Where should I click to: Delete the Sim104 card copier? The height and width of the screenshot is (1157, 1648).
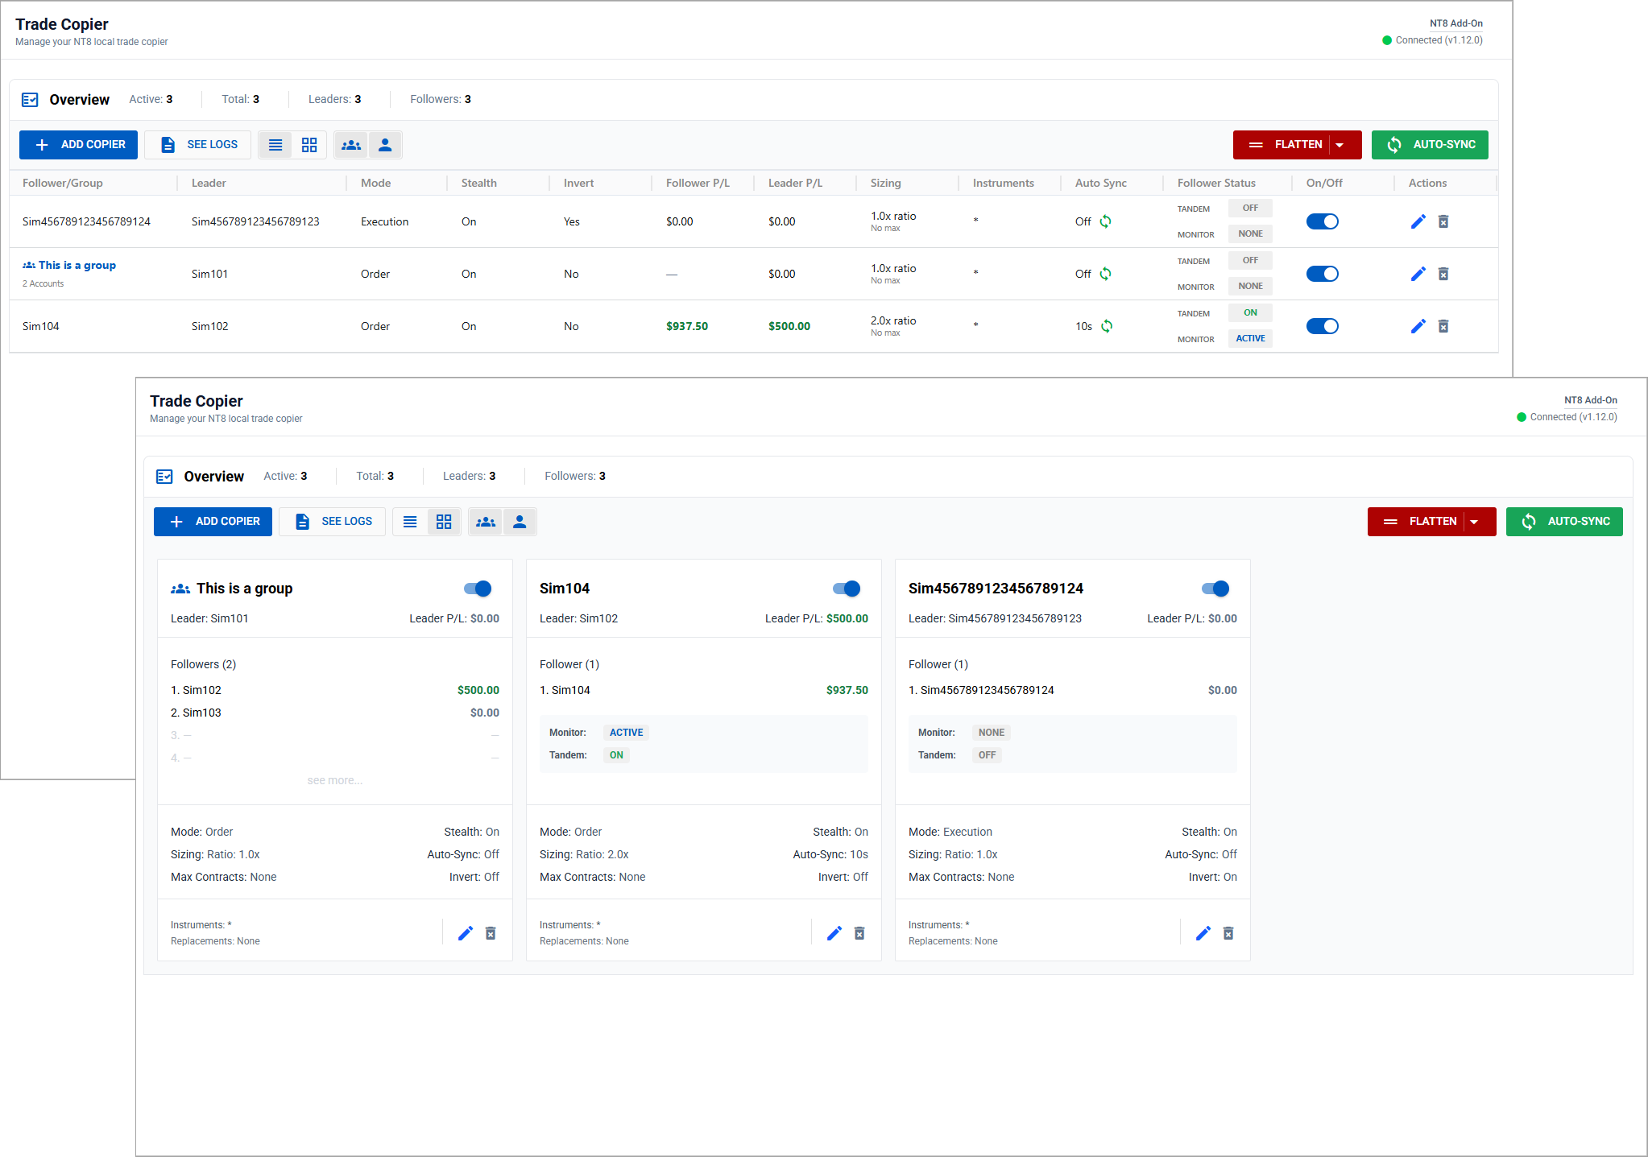pyautogui.click(x=859, y=933)
